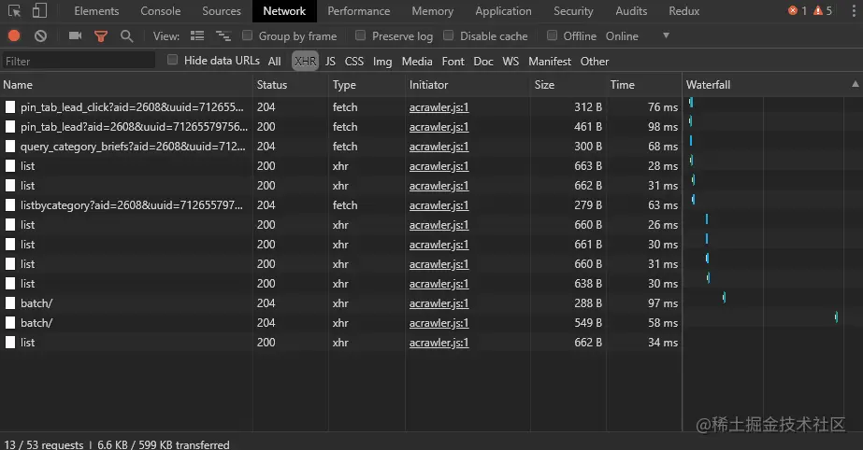Enable Group by frame checkbox

(248, 35)
